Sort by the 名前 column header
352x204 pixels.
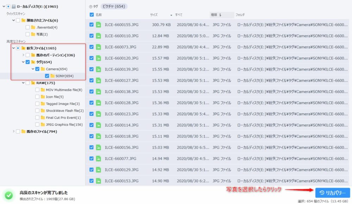point(99,15)
